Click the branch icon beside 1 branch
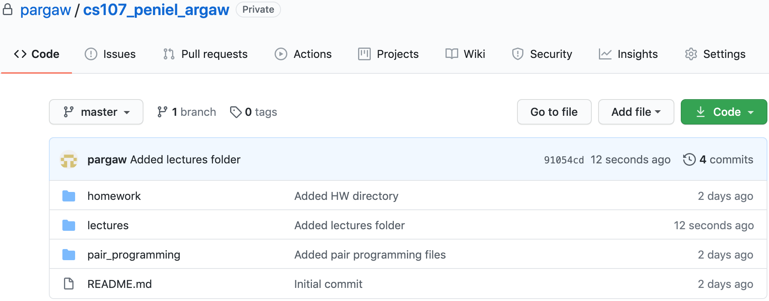The width and height of the screenshot is (769, 301). [x=162, y=112]
